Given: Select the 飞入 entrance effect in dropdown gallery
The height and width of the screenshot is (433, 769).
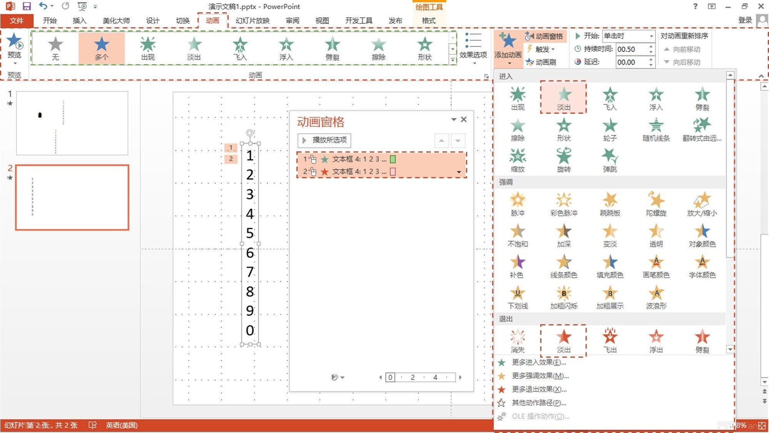Looking at the screenshot, I should (x=610, y=98).
